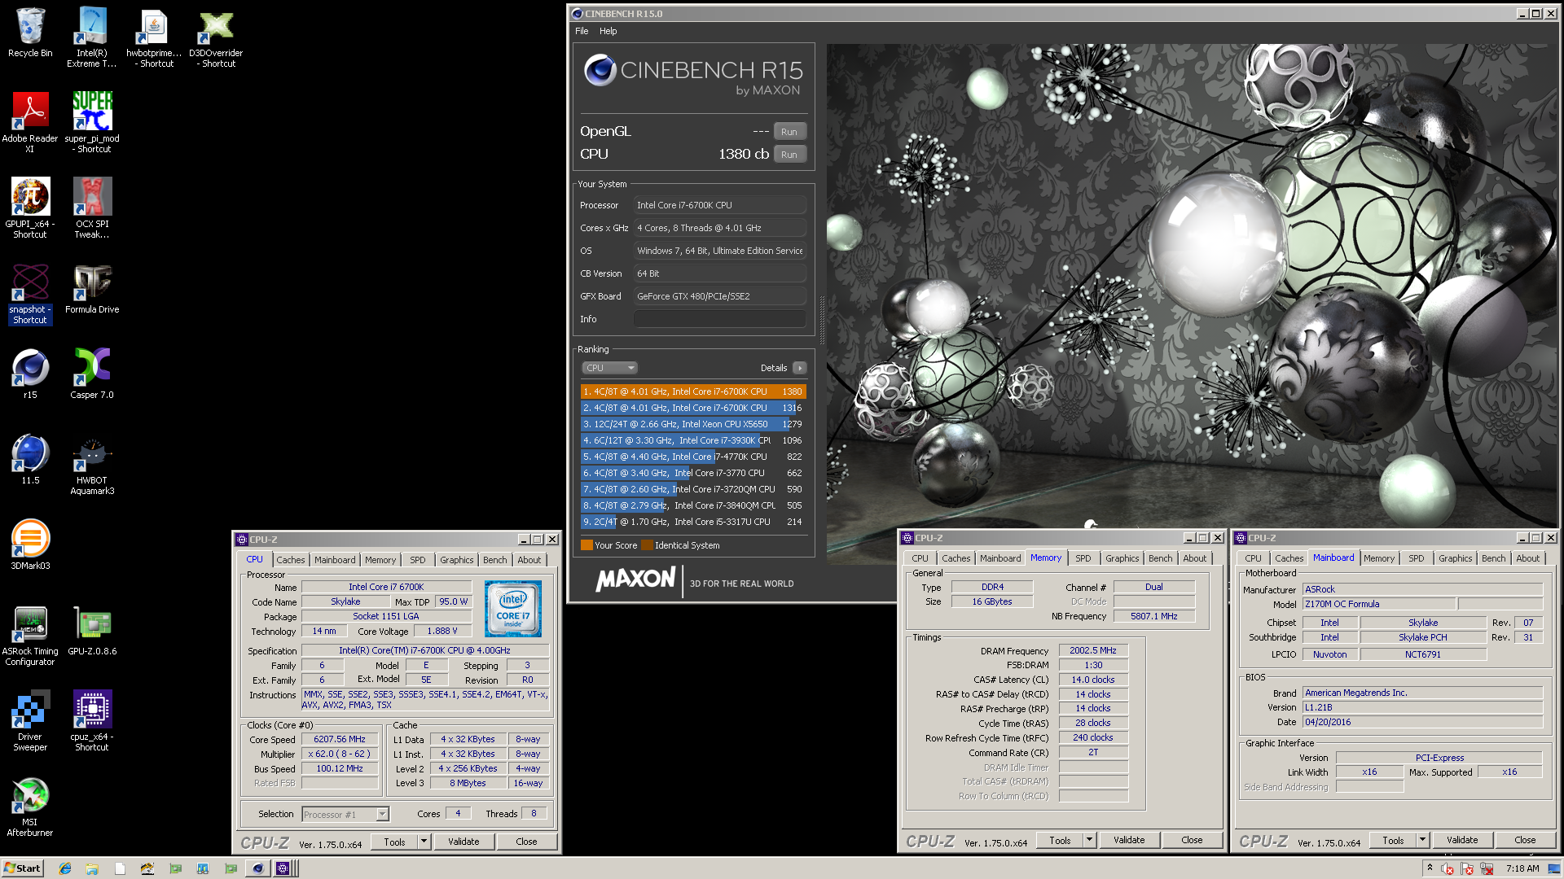Click Tools button in CPU-Z Mainboard window
Image resolution: width=1564 pixels, height=879 pixels.
coord(1393,840)
